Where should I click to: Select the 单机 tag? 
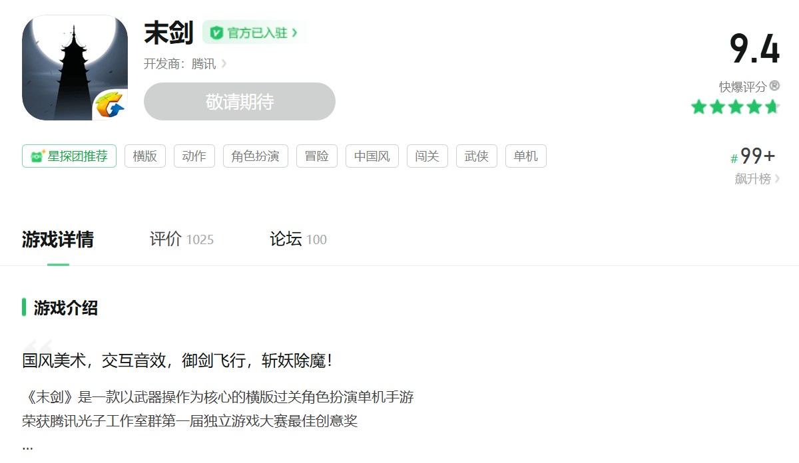[526, 156]
